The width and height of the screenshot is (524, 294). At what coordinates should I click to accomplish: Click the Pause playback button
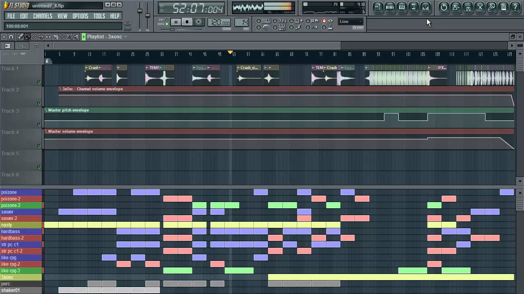[176, 22]
